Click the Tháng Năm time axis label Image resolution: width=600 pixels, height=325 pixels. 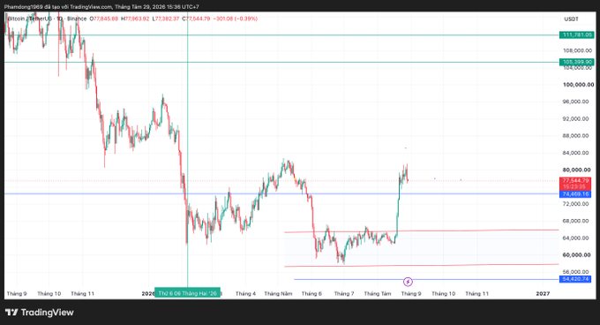coord(278,293)
